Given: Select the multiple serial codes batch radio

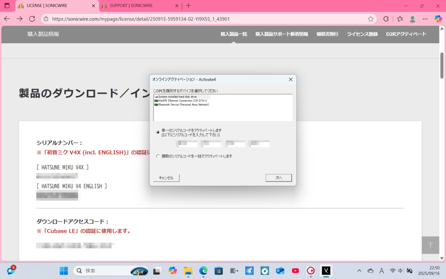Looking at the screenshot, I should click(x=158, y=156).
